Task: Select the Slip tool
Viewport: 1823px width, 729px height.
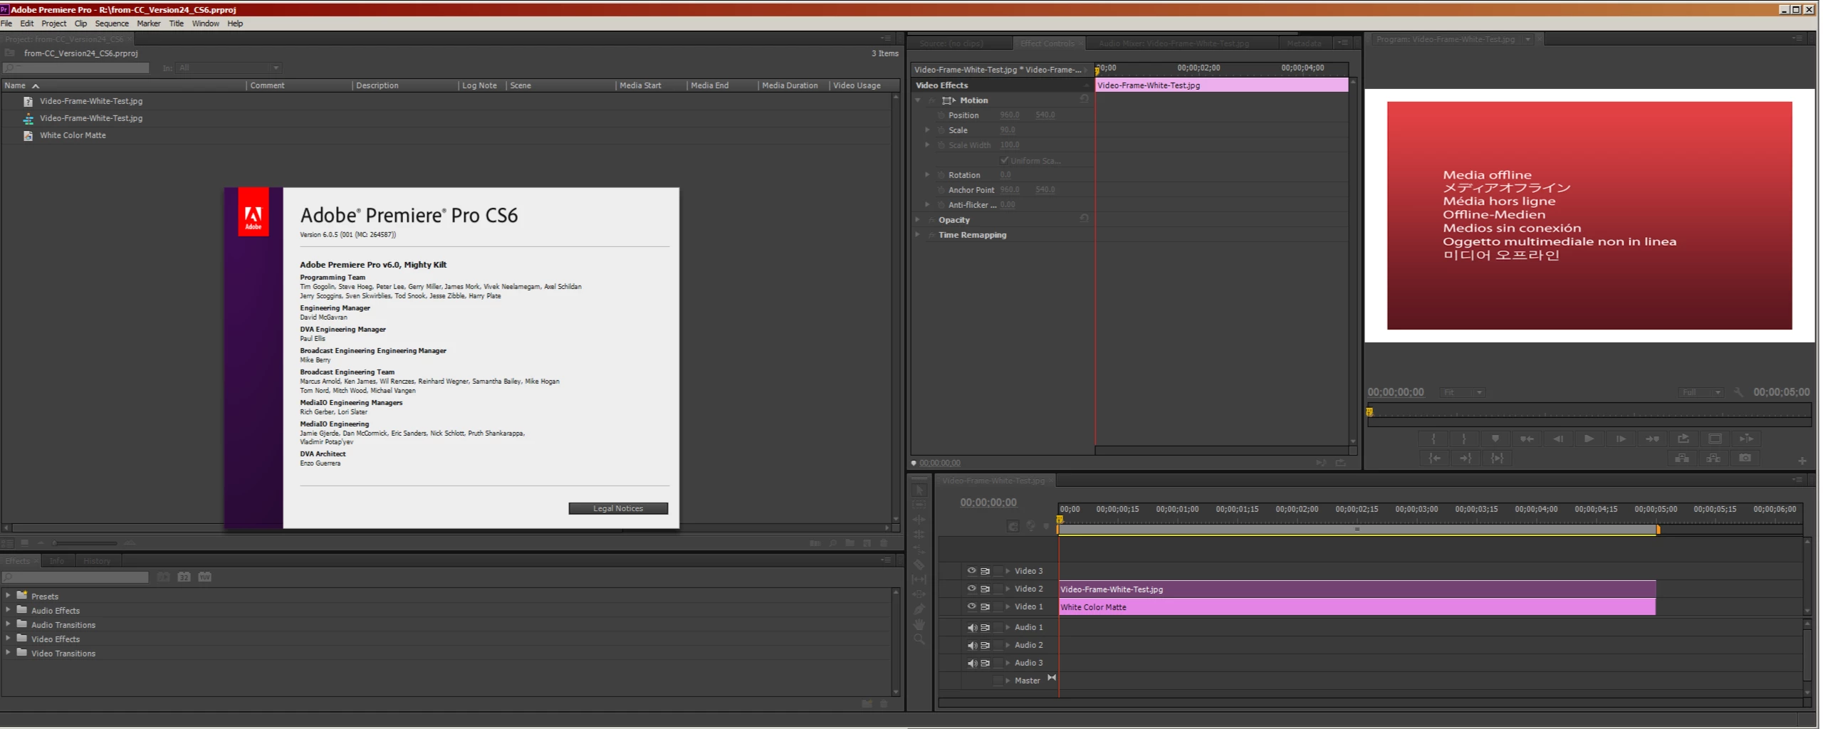Action: [x=919, y=579]
